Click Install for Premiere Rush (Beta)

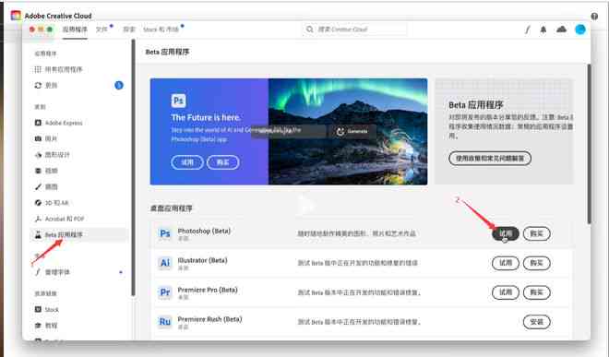[536, 322]
